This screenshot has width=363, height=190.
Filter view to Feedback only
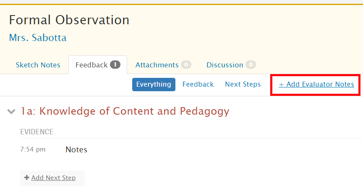pos(198,84)
